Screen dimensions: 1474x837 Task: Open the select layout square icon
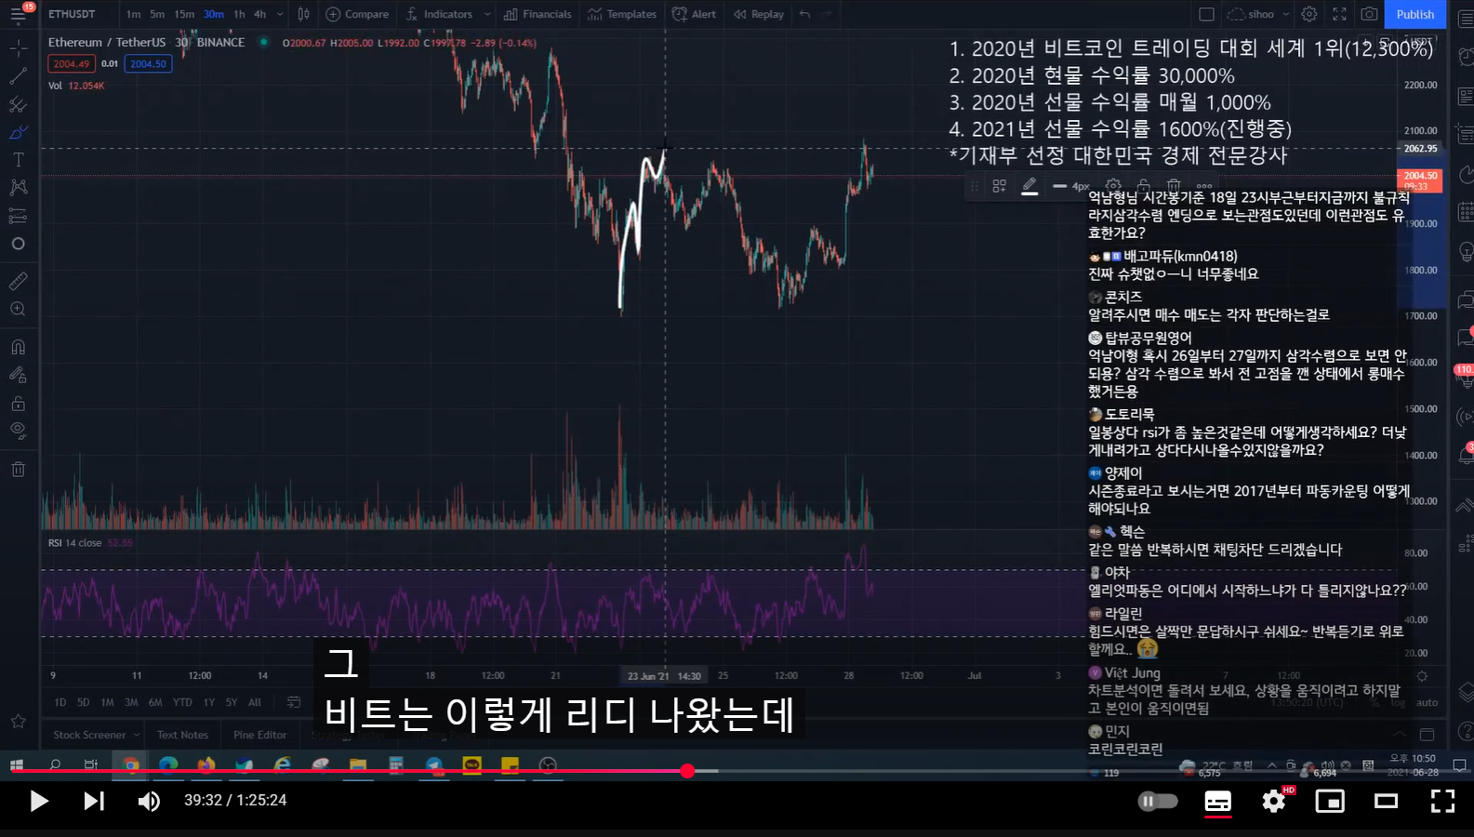pos(1206,14)
